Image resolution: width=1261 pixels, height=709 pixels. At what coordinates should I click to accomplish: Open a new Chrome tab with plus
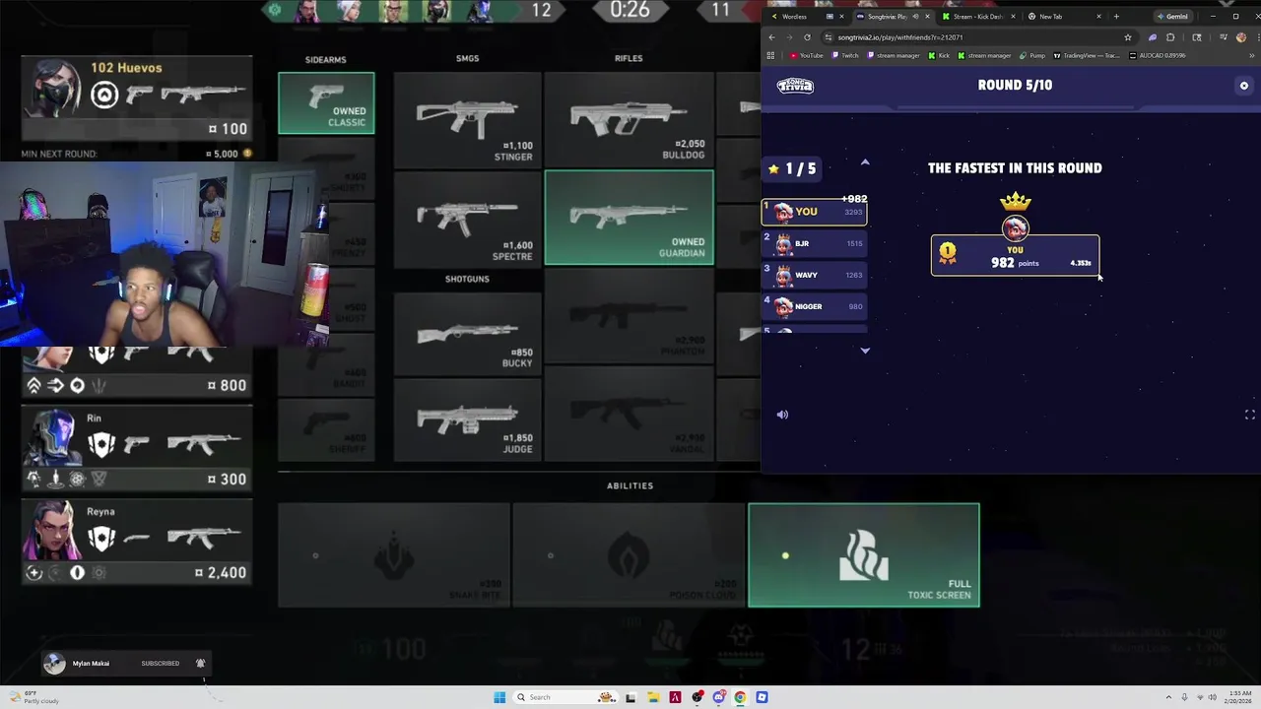click(1117, 16)
